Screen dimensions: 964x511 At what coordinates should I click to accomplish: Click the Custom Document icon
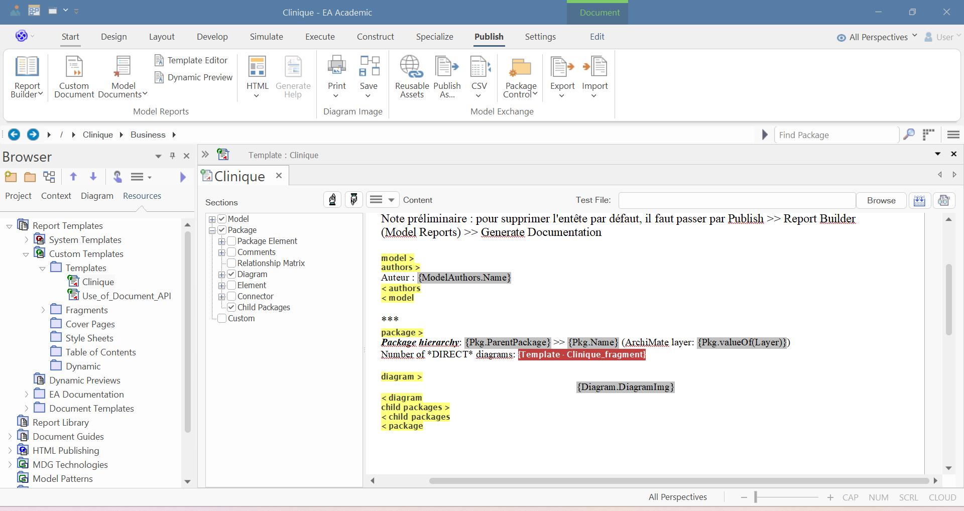coord(74,76)
